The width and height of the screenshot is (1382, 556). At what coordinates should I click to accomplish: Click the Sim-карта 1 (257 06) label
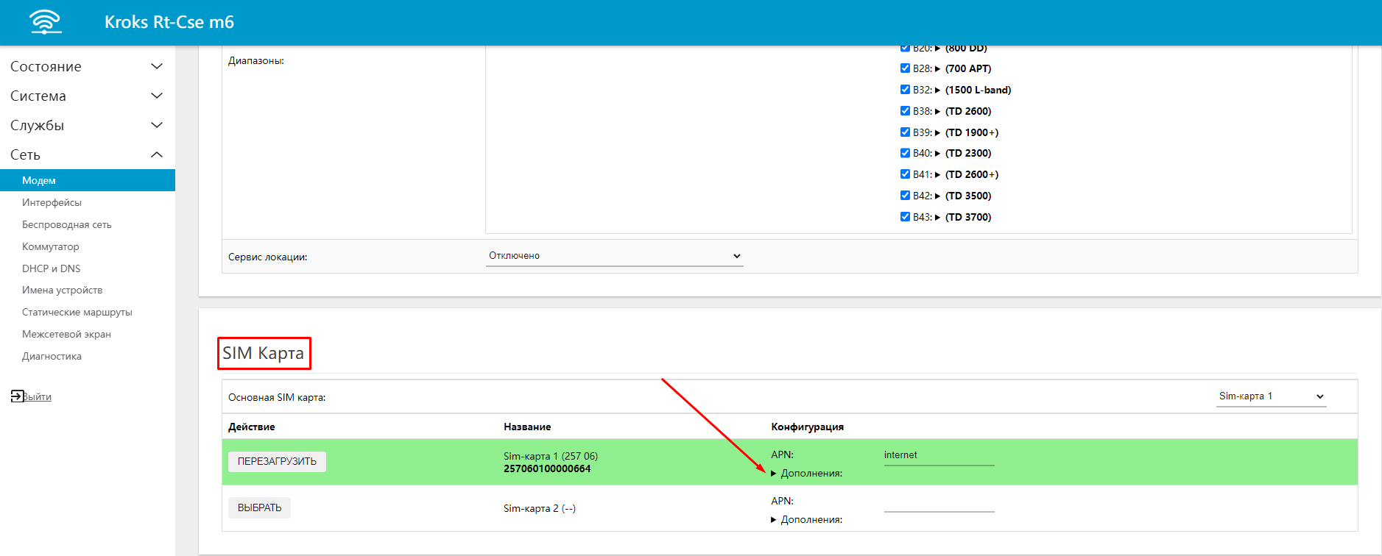(551, 457)
